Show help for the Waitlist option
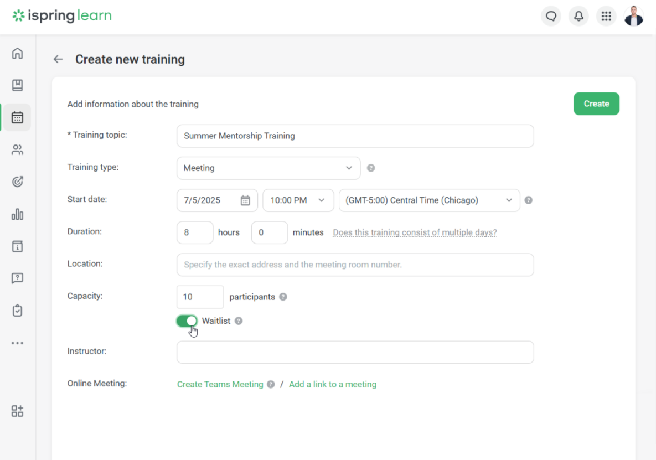This screenshot has height=460, width=656. point(239,321)
